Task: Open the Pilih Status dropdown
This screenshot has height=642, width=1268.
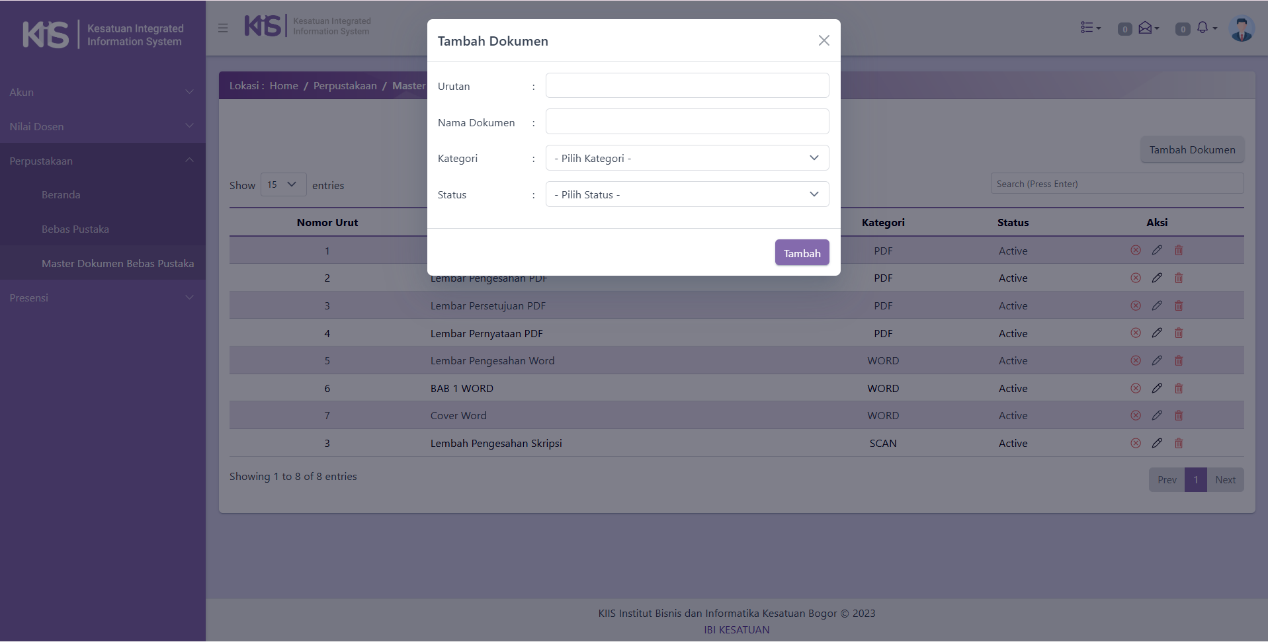Action: tap(687, 194)
